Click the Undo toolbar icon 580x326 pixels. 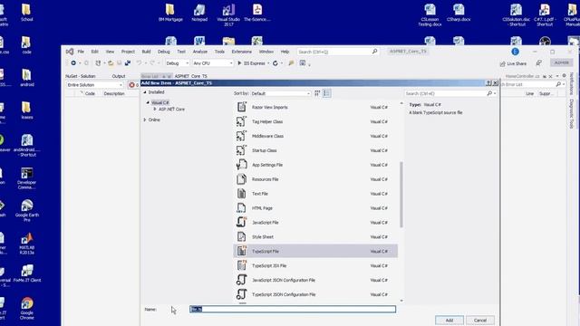tap(139, 63)
